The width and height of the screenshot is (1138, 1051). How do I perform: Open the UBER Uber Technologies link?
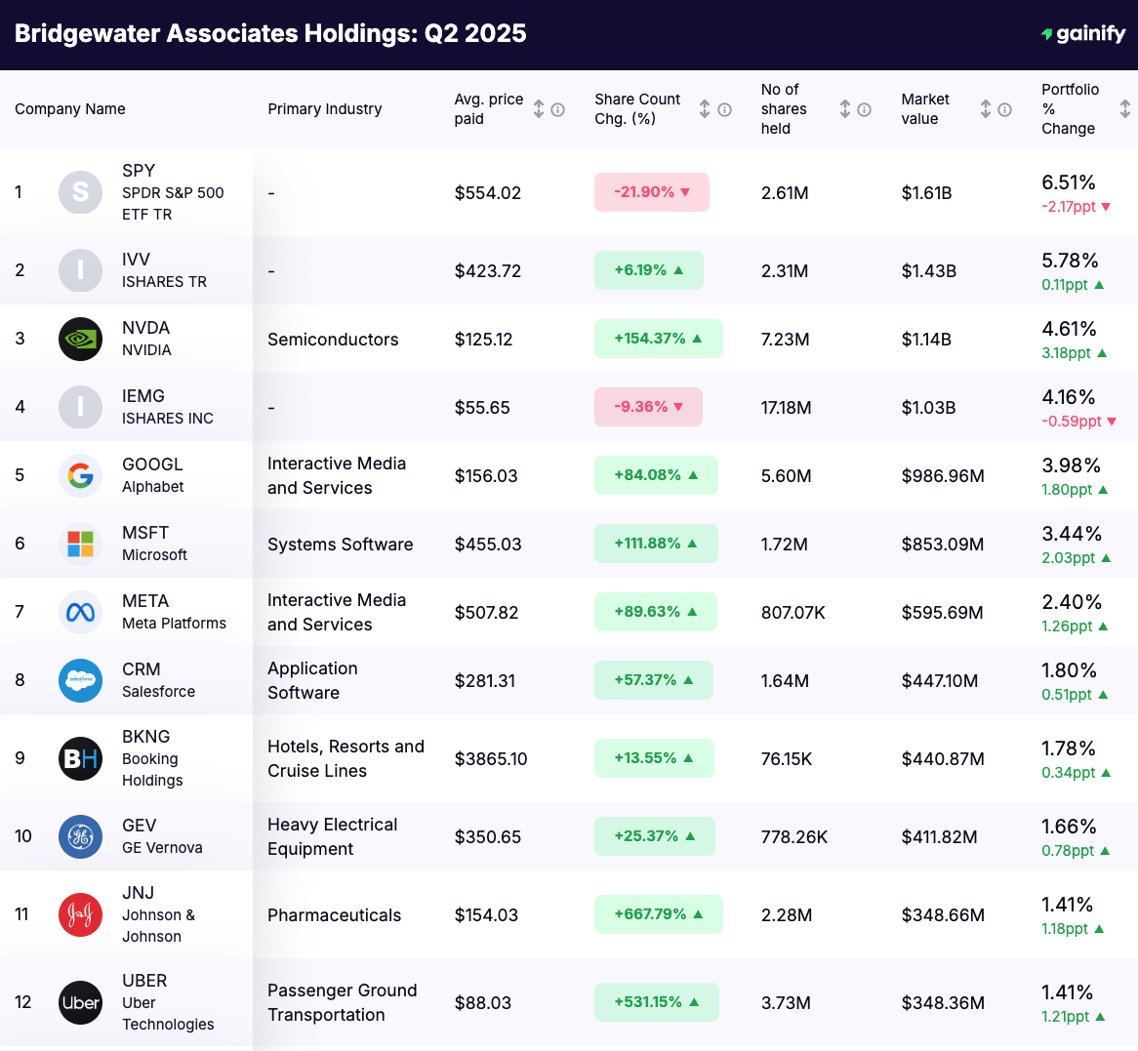click(168, 1002)
